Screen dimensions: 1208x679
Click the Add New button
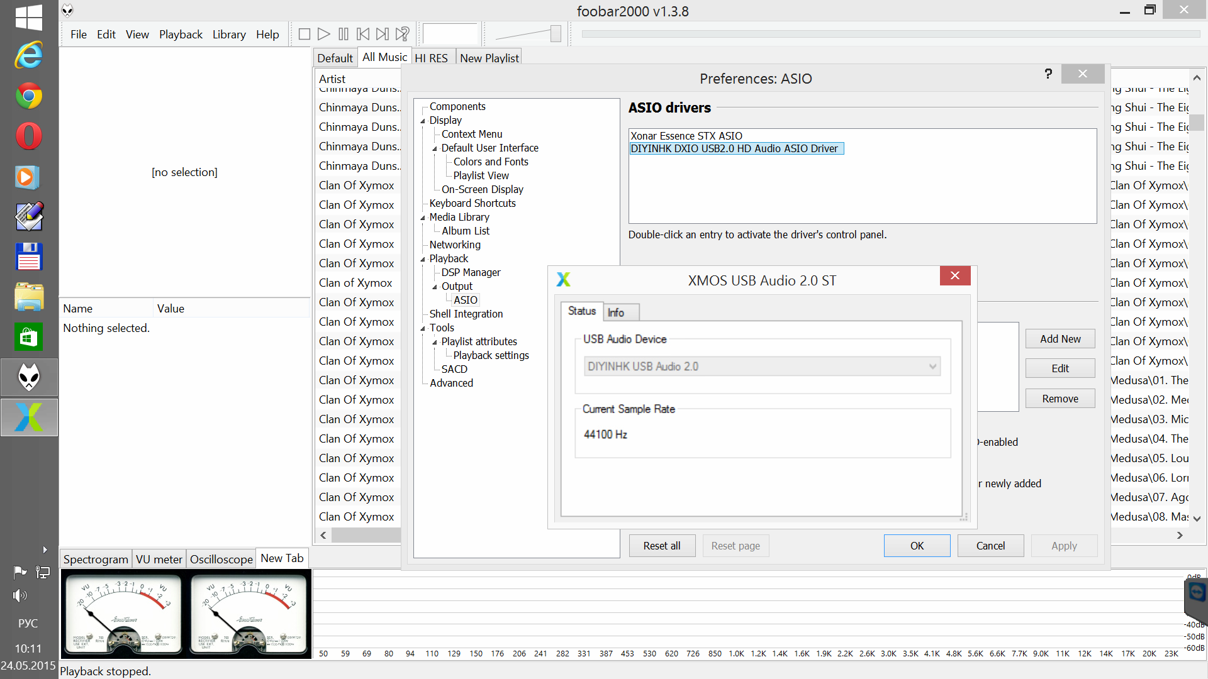coord(1060,339)
